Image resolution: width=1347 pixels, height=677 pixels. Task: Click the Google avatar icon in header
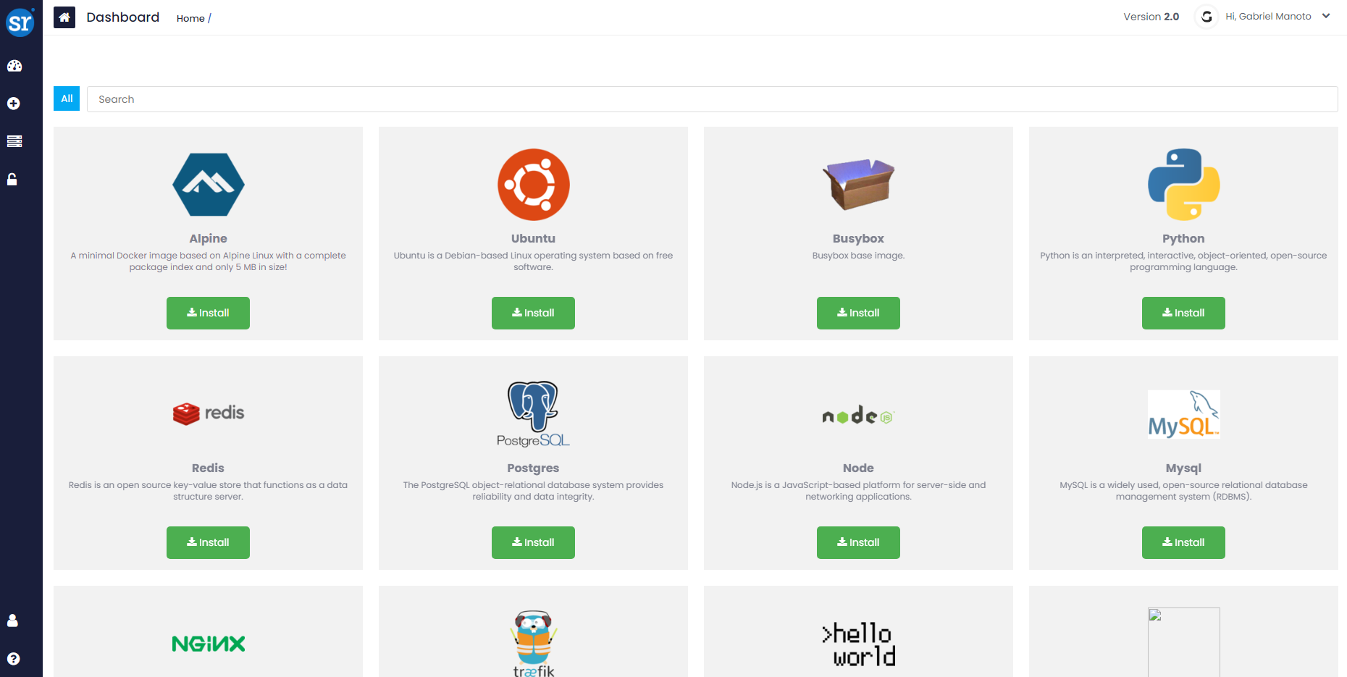coord(1207,17)
